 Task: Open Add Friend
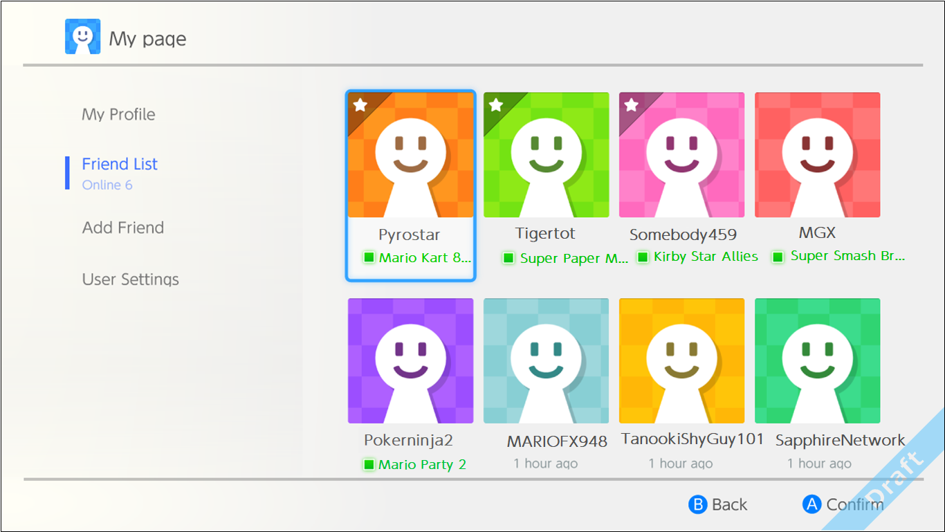click(x=122, y=227)
